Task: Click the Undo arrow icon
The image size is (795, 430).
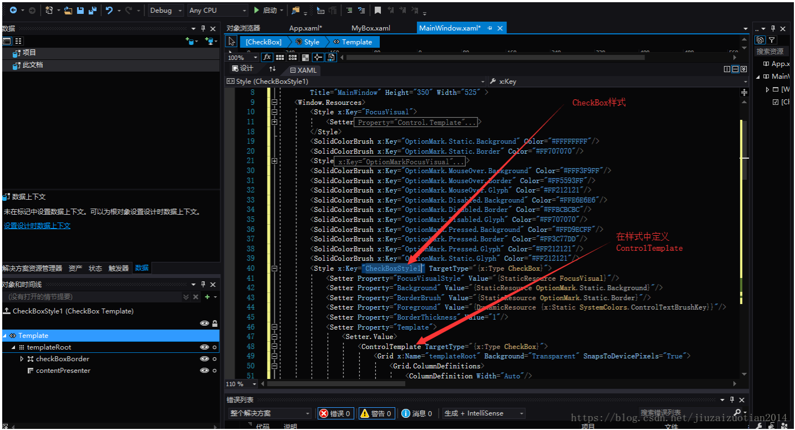Action: click(109, 11)
